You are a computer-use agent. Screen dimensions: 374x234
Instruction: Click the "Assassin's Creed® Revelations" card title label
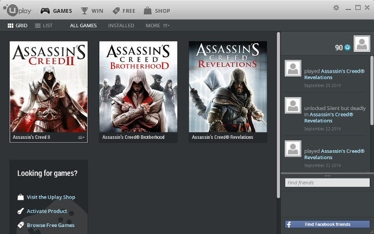pyautogui.click(x=223, y=137)
